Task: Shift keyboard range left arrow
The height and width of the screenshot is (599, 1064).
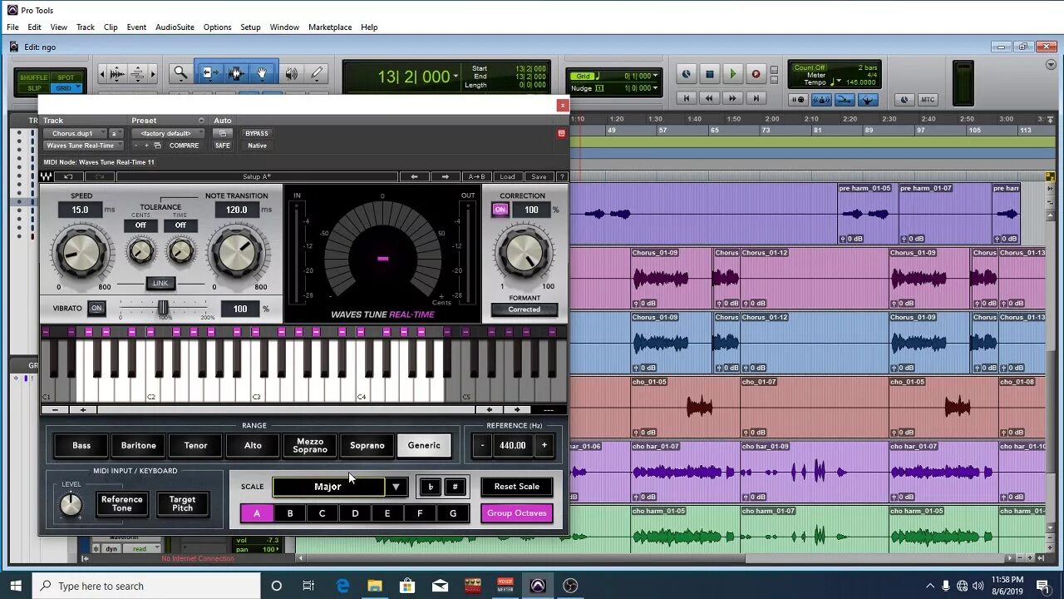Action: [489, 409]
